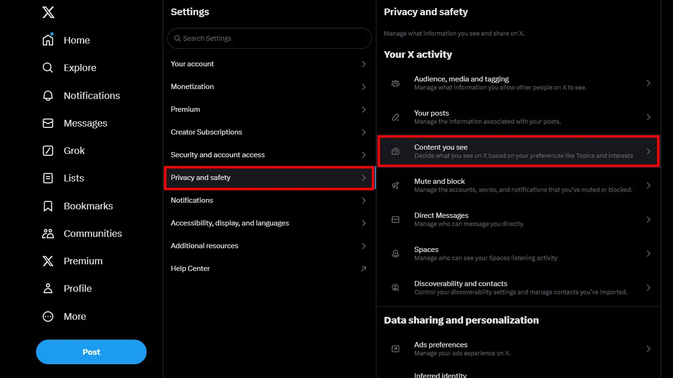Launch Grok from the sidebar icon
This screenshot has width=673, height=378.
pos(48,150)
